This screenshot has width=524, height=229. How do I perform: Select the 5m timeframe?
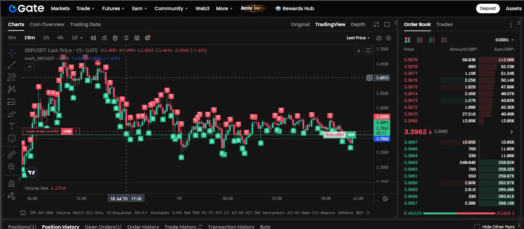[12, 38]
